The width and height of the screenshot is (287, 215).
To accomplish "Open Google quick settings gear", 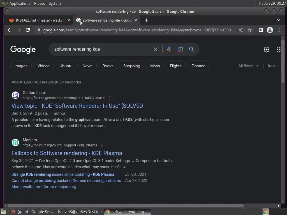I will coord(266,50).
